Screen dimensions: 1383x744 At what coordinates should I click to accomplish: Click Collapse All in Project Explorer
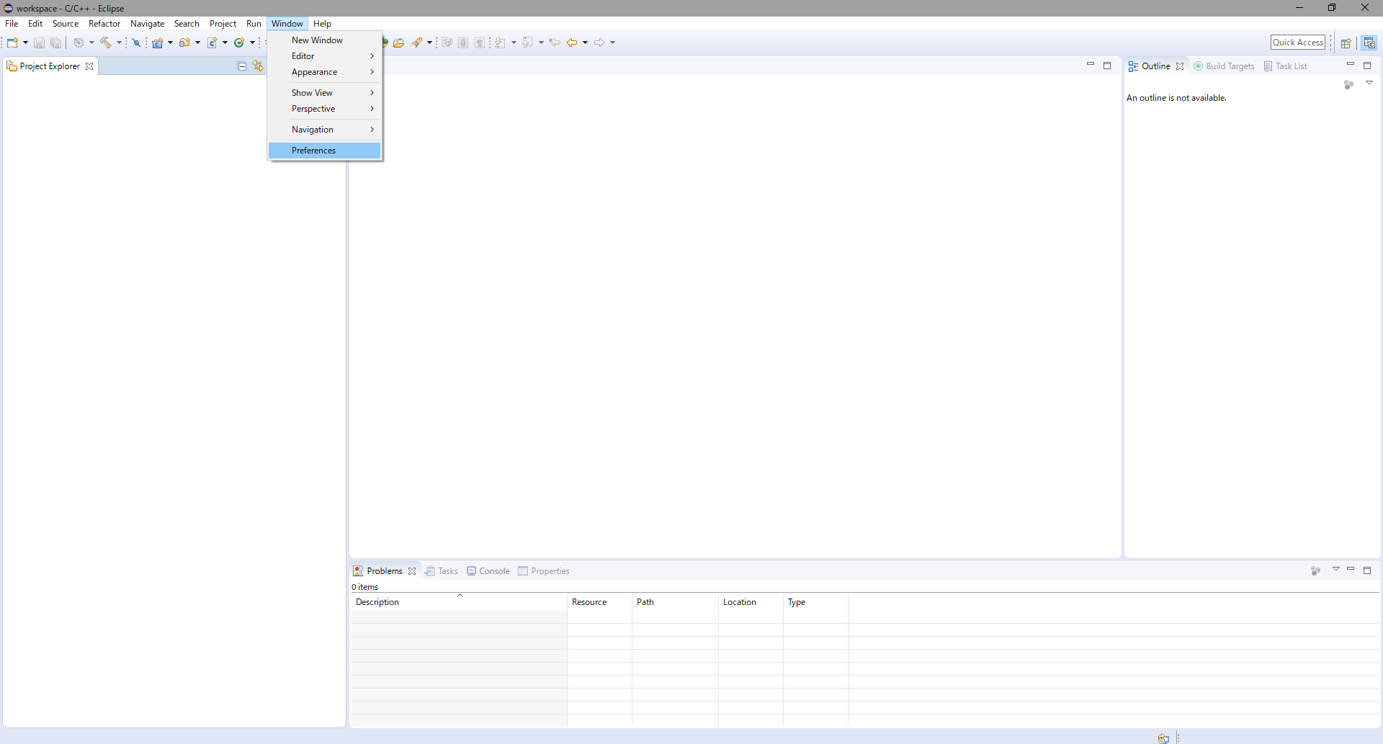click(x=242, y=66)
